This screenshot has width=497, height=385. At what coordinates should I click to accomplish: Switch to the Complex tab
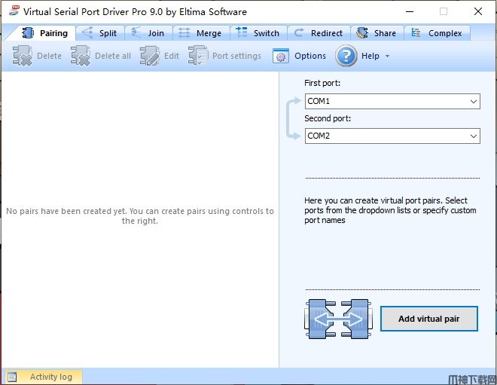coord(437,33)
